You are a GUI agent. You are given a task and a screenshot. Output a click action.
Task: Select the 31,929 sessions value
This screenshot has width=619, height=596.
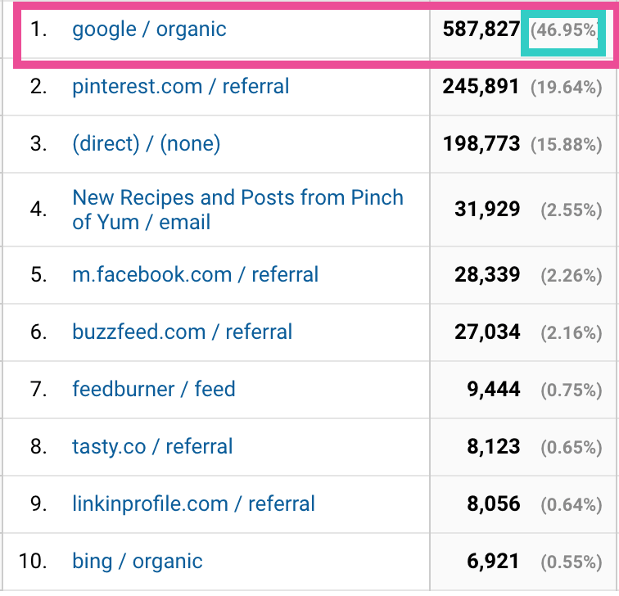click(487, 210)
